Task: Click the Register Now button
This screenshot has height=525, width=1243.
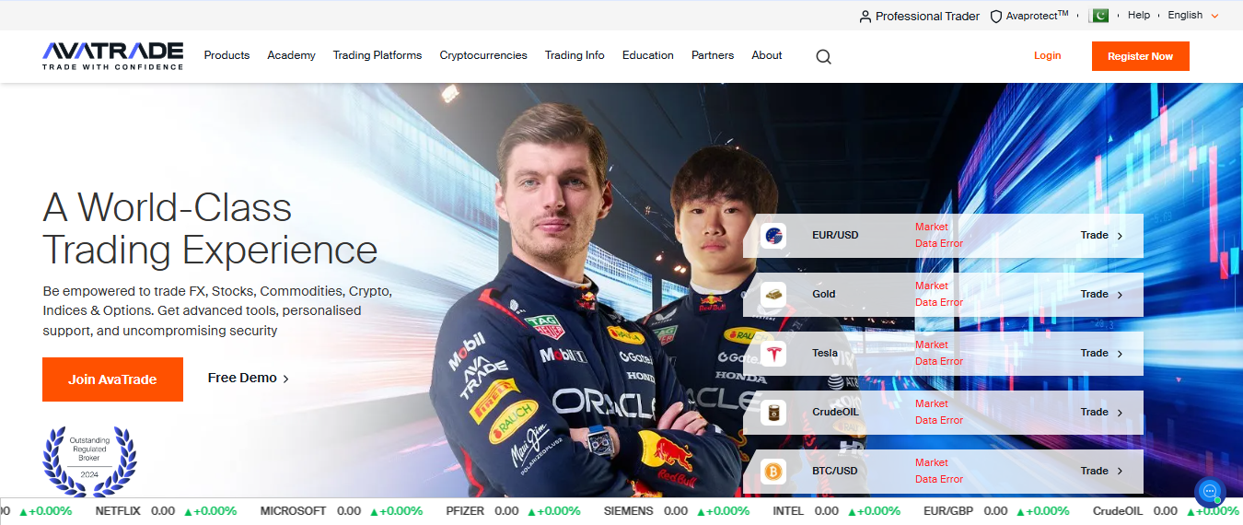Action: click(x=1140, y=56)
